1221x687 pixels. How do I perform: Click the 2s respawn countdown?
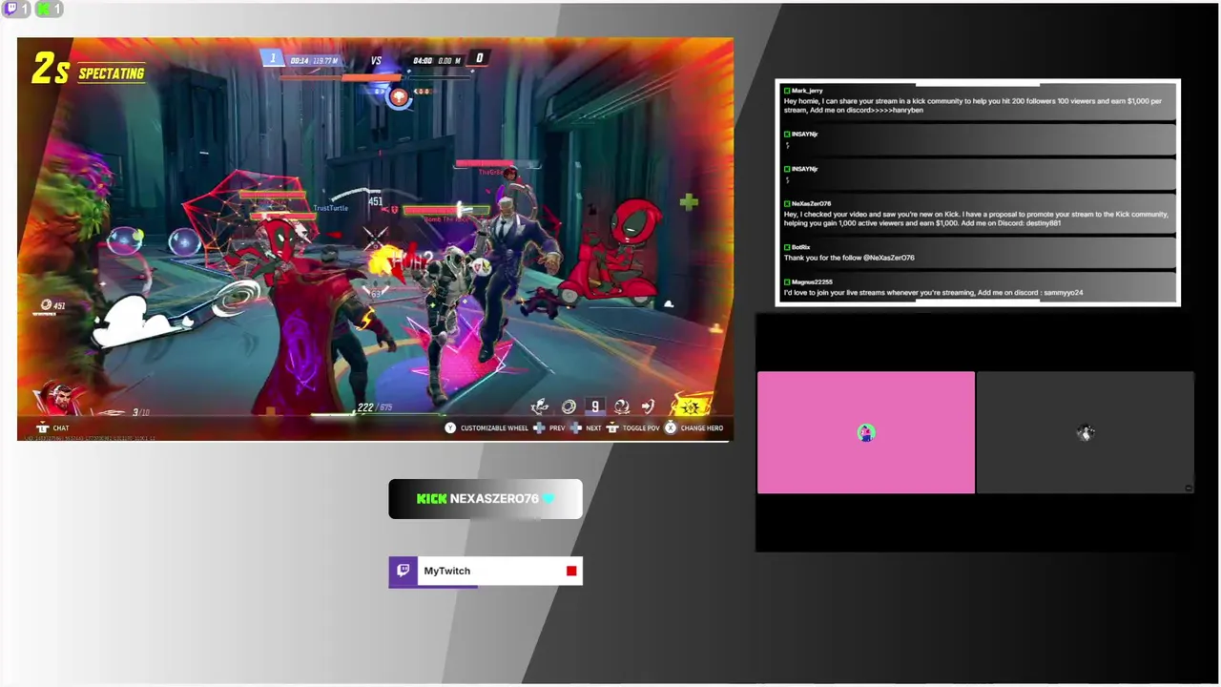pyautogui.click(x=51, y=69)
